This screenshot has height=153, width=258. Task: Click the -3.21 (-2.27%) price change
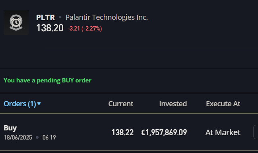tap(85, 29)
